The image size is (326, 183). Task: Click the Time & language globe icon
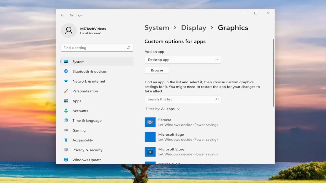[66, 120]
